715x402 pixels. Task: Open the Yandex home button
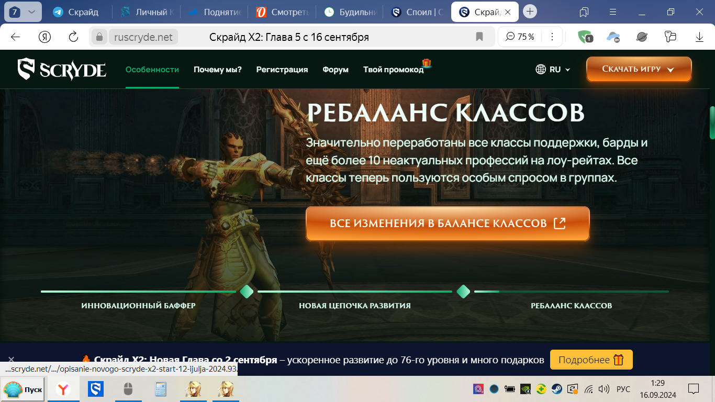tap(44, 37)
